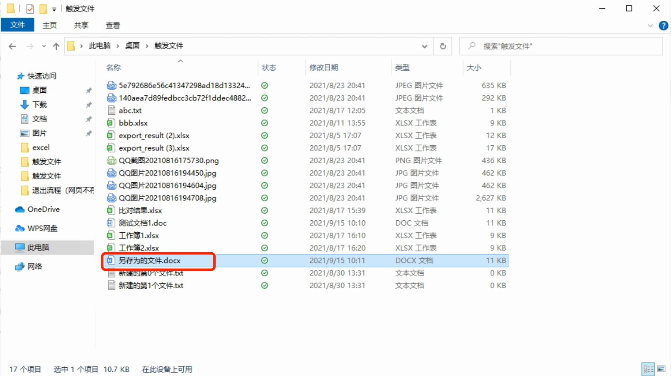Switch to the 查看 ribbon tab
Screen dimensions: 671x376
click(112, 26)
